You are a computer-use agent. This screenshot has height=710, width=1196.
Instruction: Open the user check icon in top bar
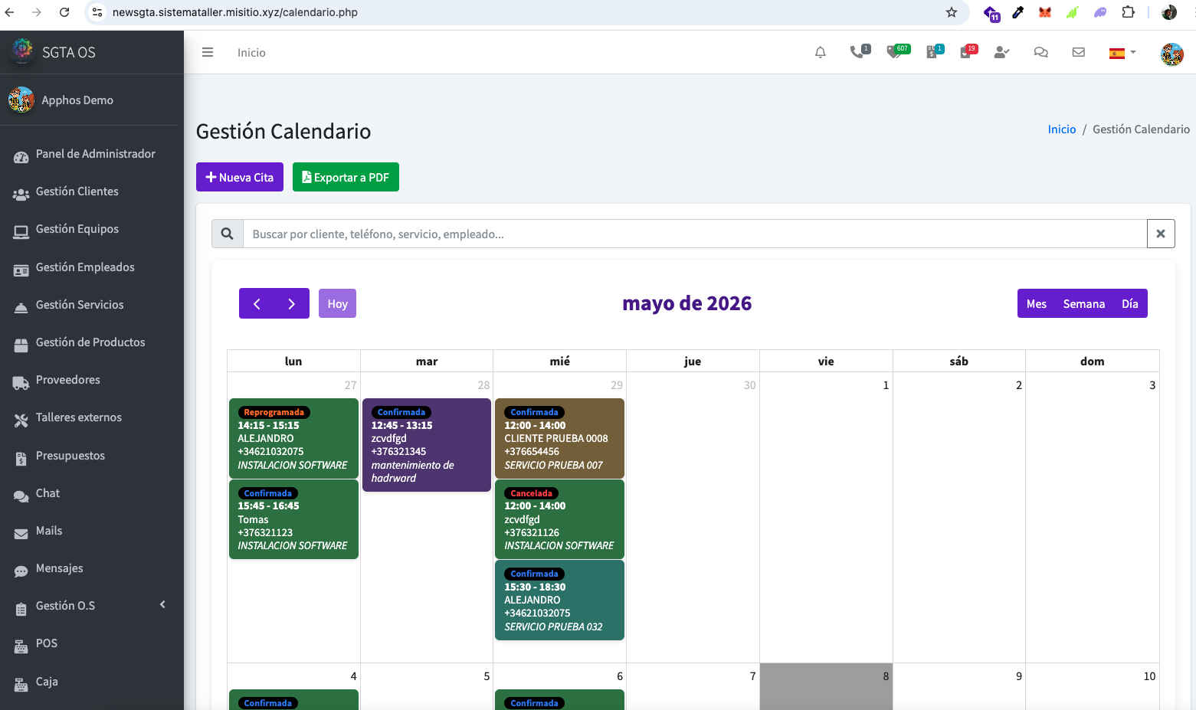tap(1001, 52)
